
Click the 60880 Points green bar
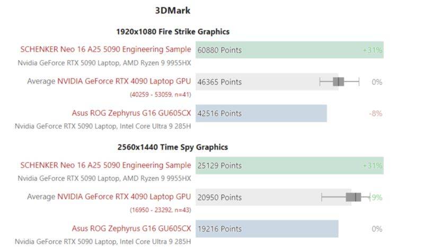[x=289, y=50]
